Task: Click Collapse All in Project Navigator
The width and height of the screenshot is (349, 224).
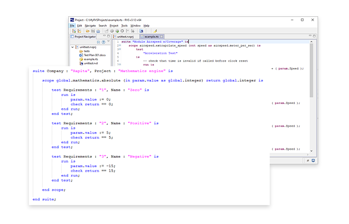Action: pyautogui.click(x=98, y=42)
